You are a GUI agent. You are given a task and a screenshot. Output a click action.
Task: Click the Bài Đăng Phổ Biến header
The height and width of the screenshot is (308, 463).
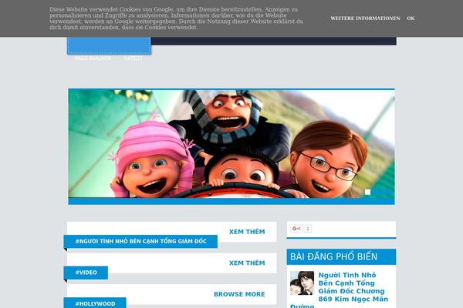click(341, 256)
